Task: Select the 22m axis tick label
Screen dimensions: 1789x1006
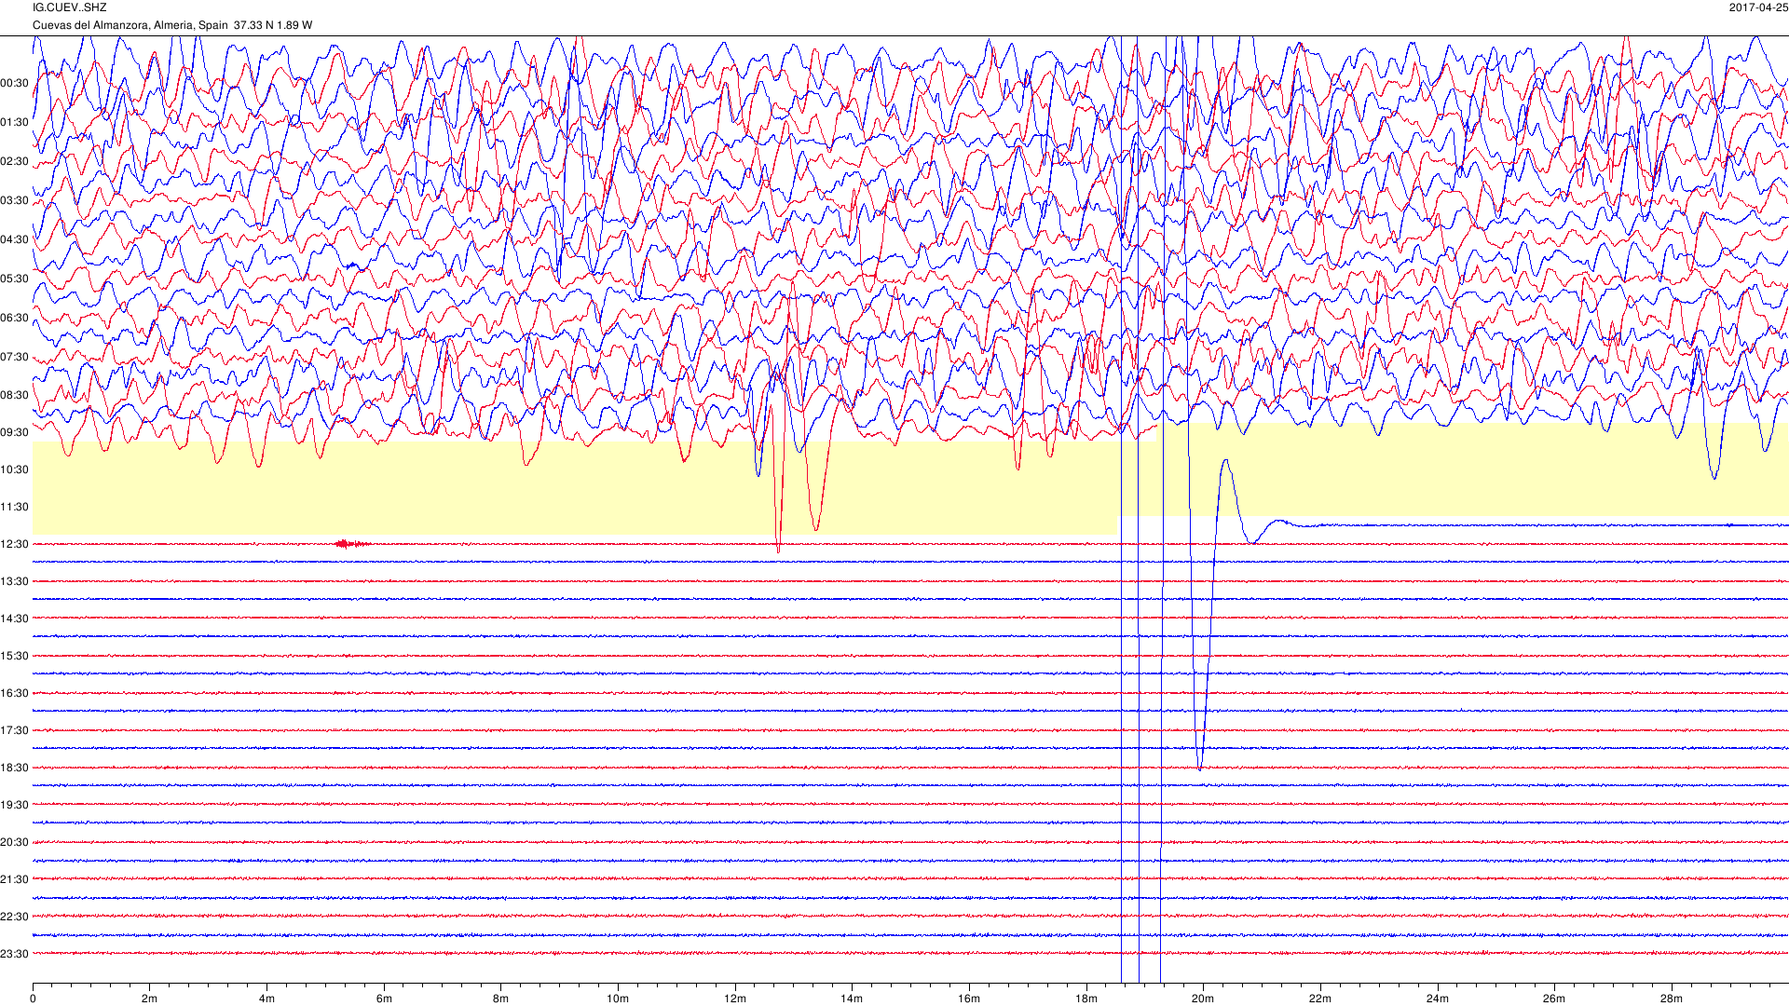Action: point(1320,999)
